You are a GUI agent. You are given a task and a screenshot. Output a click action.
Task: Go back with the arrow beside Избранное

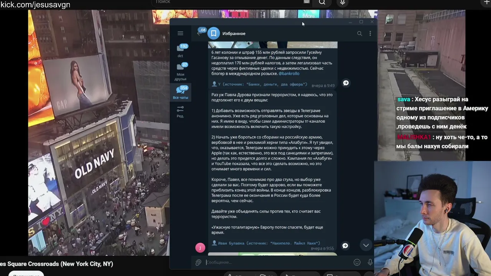[199, 33]
